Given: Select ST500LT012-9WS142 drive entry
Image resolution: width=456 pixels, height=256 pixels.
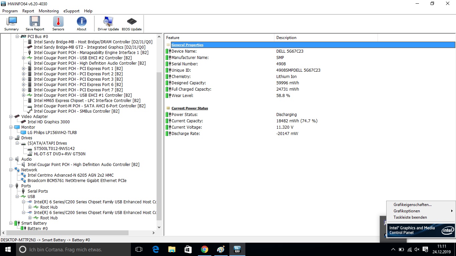Looking at the screenshot, I should 54,148.
